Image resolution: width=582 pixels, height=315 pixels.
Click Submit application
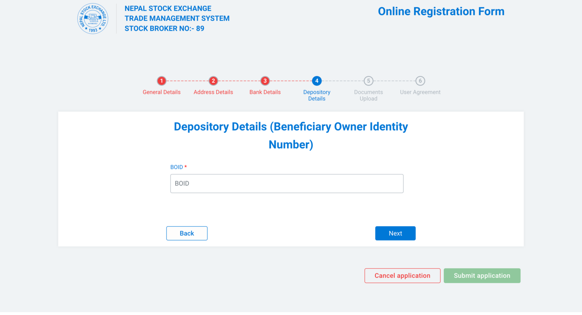coord(482,276)
